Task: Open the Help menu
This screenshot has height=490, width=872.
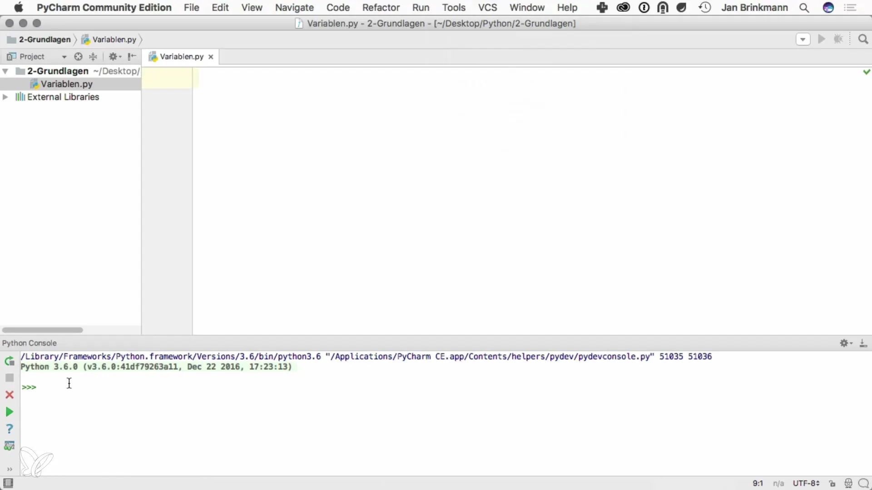Action: pos(567,8)
